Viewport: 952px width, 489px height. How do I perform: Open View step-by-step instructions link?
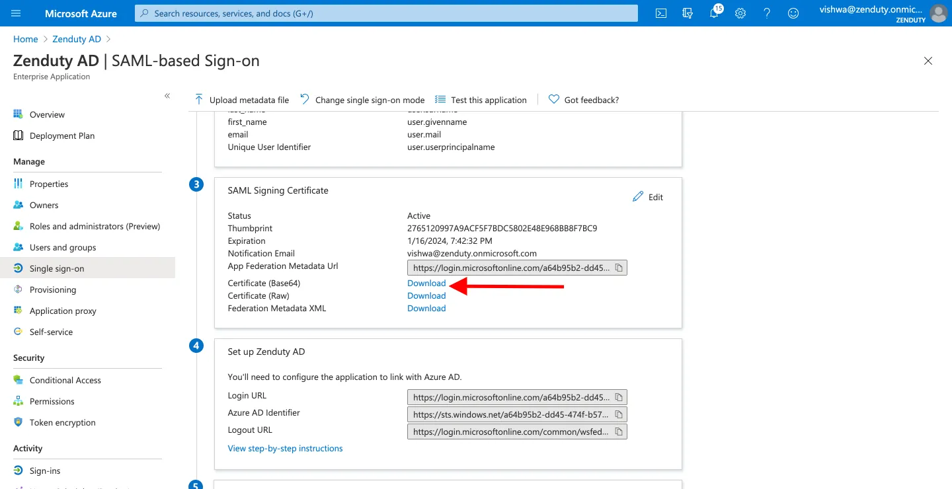click(285, 448)
